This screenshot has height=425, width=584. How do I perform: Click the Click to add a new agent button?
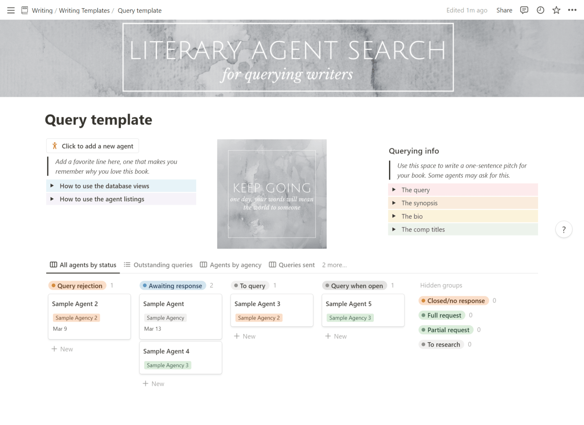[92, 146]
